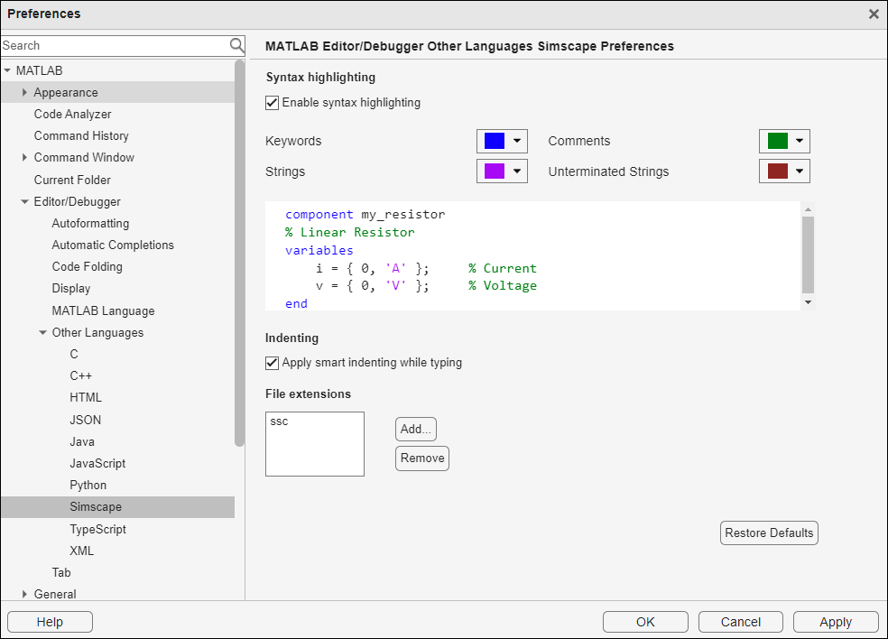
Task: Collapse the Editor/Debugger tree arrow
Action: pos(24,201)
